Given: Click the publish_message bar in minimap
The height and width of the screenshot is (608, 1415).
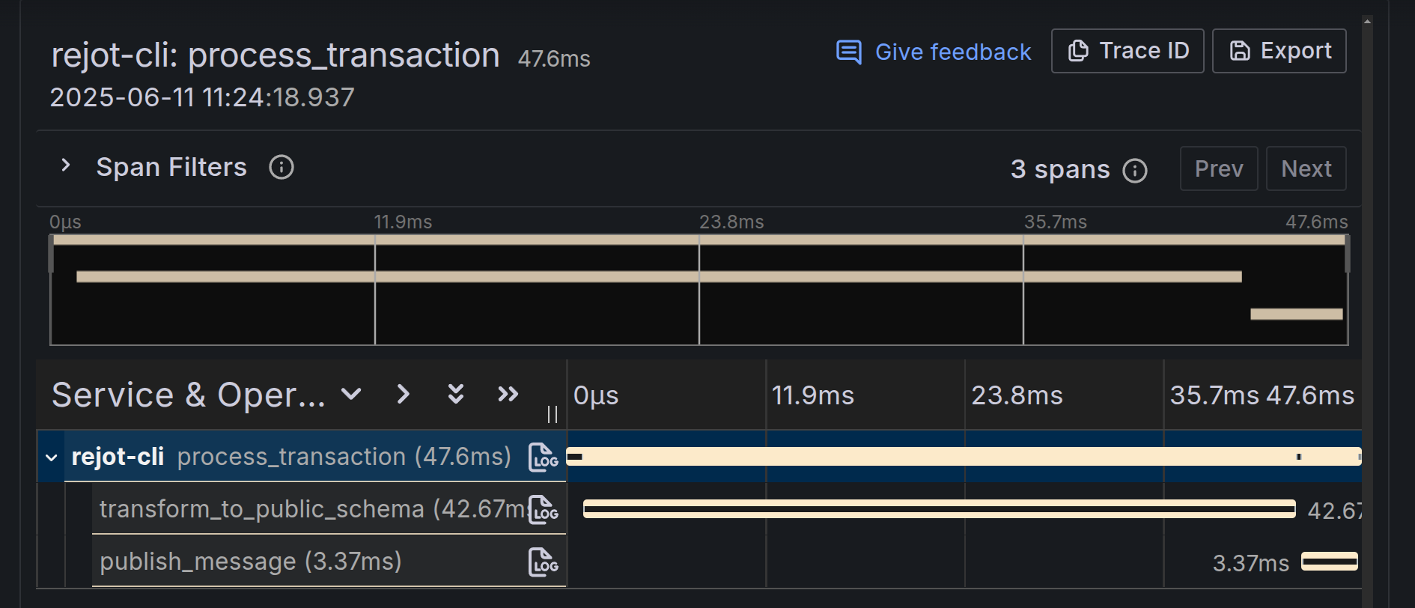Looking at the screenshot, I should pos(1296,314).
